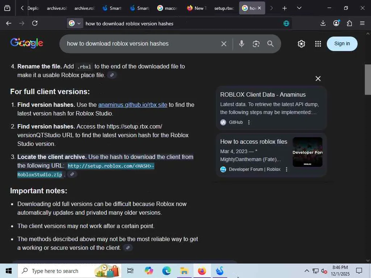
Task: Open the muted volume tray icon
Action: pos(324,271)
